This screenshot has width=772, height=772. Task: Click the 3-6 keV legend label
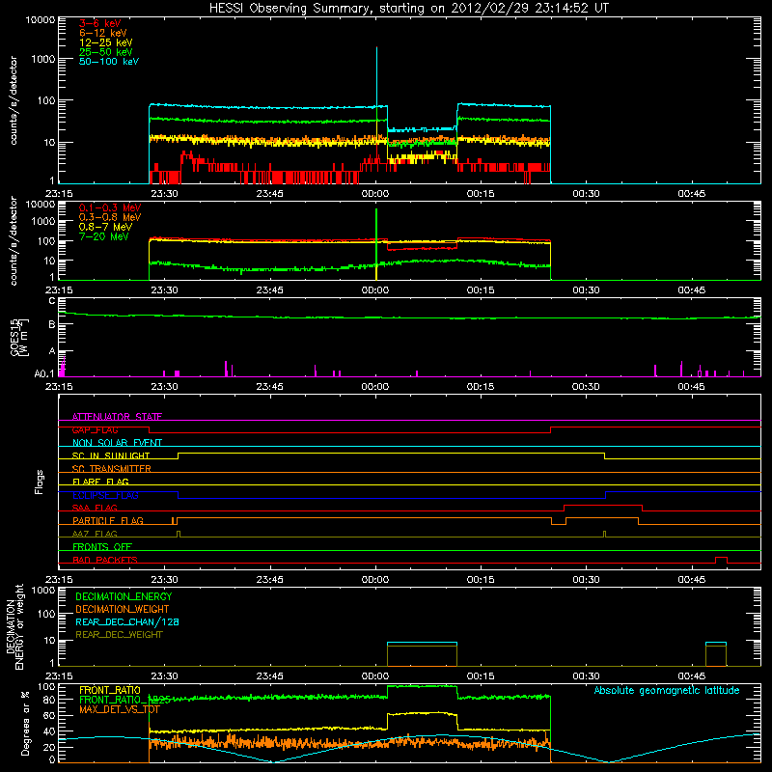click(x=100, y=23)
